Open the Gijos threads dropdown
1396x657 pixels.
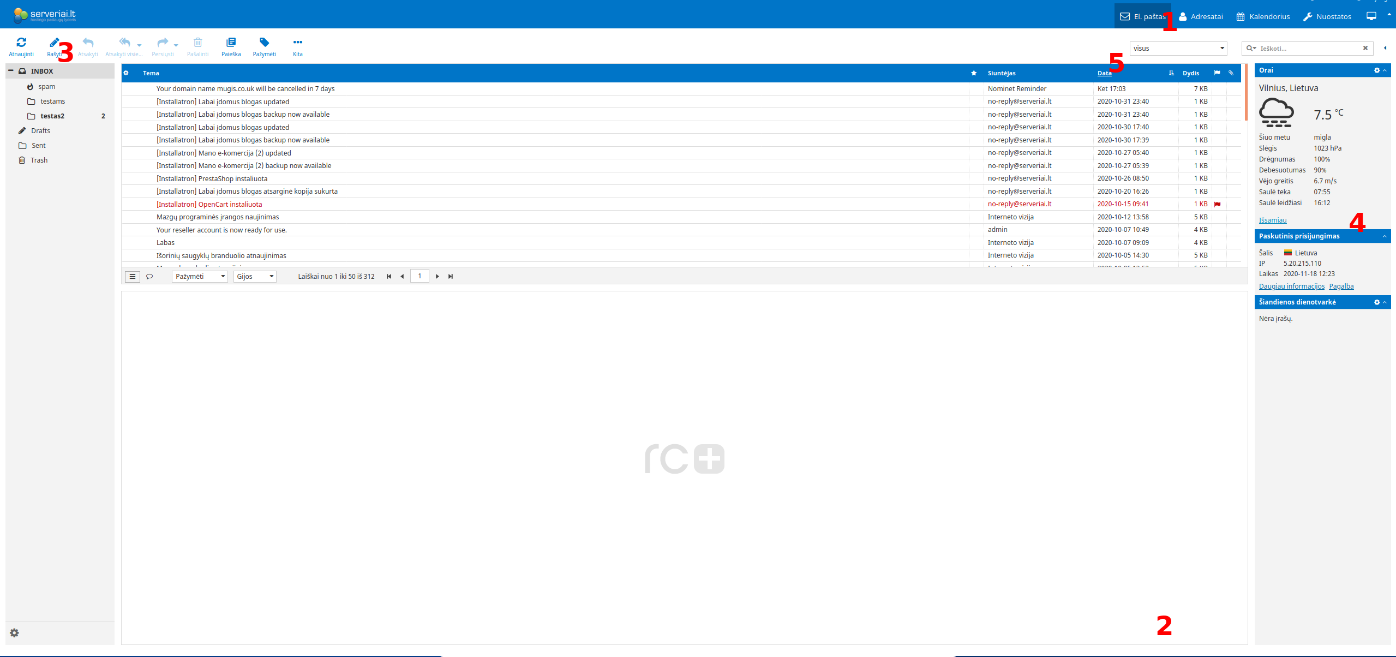tap(255, 277)
